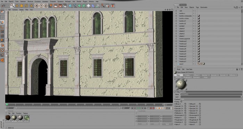Image resolution: width=243 pixels, height=129 pixels.
Task: Select the INTONACO material thumbnail
Action: point(14,118)
